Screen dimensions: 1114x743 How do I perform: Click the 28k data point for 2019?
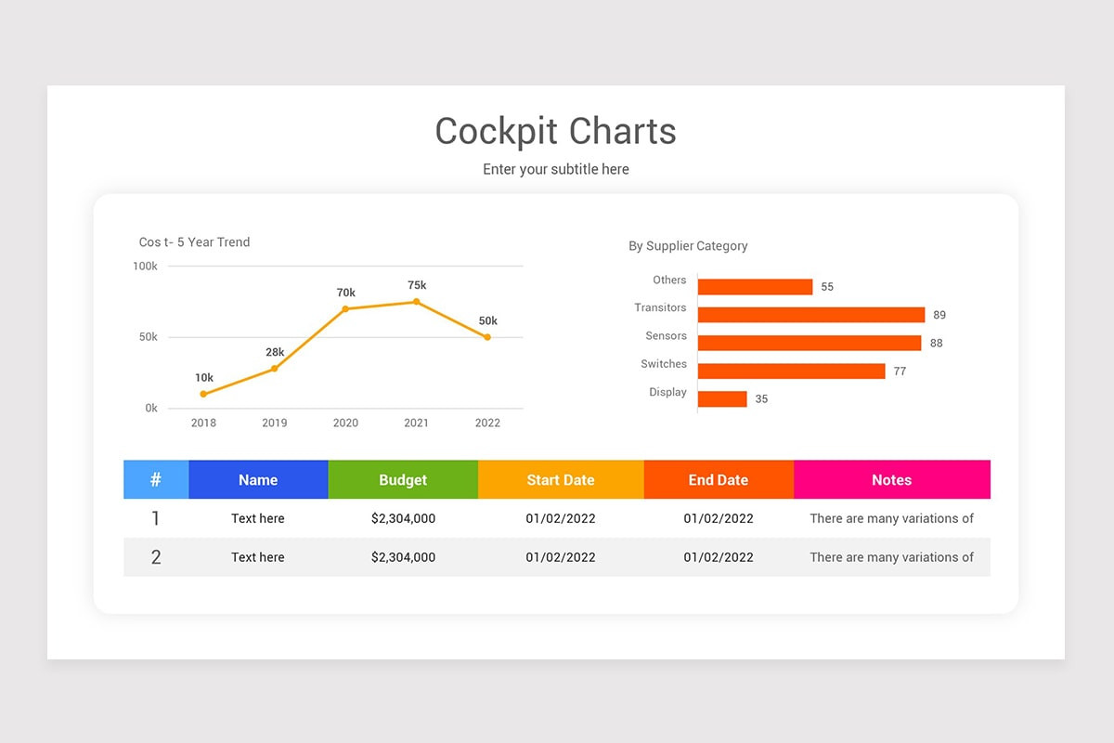(x=275, y=369)
